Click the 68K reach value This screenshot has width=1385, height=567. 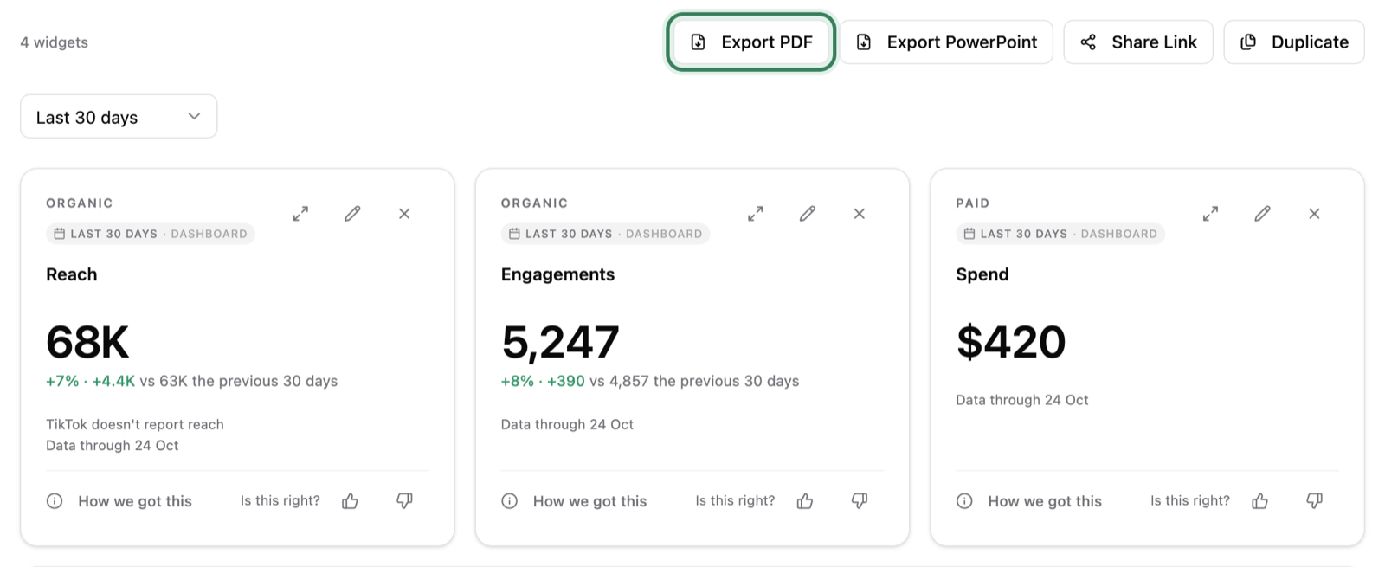pos(87,342)
